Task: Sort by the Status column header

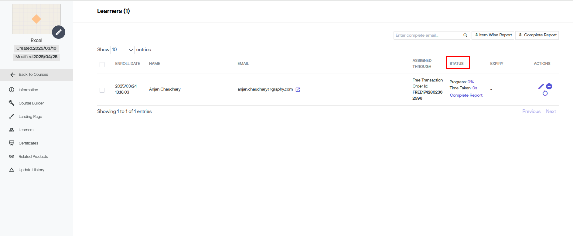Action: tap(456, 64)
